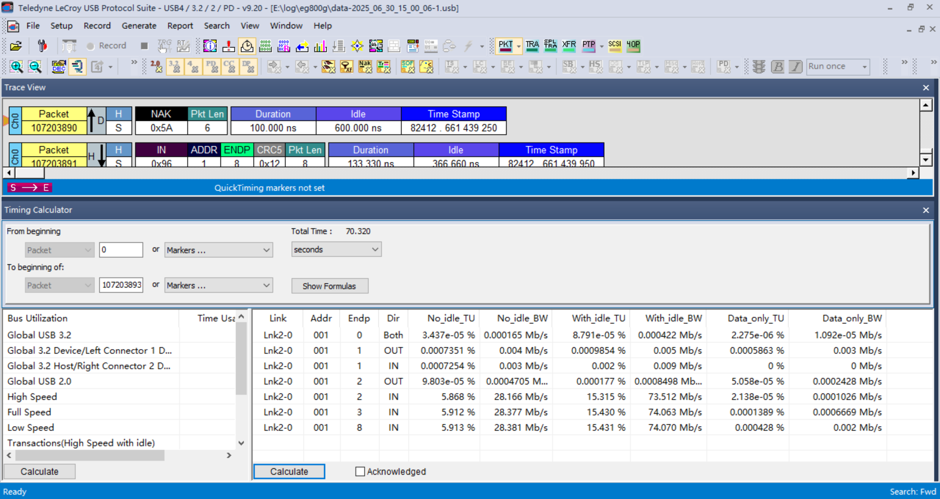Toggle hide USB 2.0 traffic filter
Screen dimensions: 940x499
coord(156,67)
